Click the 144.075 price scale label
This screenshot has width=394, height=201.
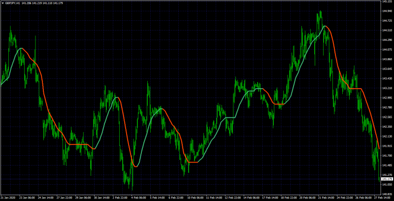pyautogui.click(x=387, y=49)
